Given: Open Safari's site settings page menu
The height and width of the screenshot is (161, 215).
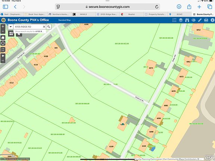Looking at the screenshot, I should (58, 7).
